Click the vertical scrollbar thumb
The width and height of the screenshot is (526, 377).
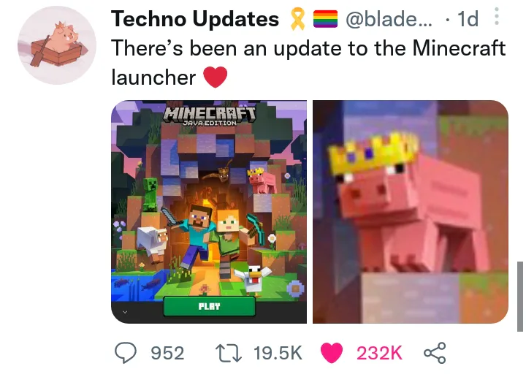point(520,297)
